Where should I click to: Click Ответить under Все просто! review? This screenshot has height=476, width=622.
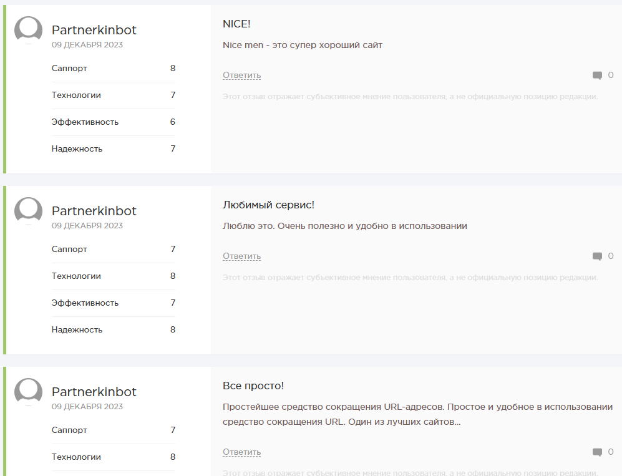tap(241, 452)
